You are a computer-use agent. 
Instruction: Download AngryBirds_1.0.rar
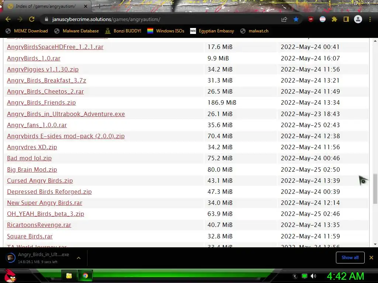pyautogui.click(x=34, y=59)
